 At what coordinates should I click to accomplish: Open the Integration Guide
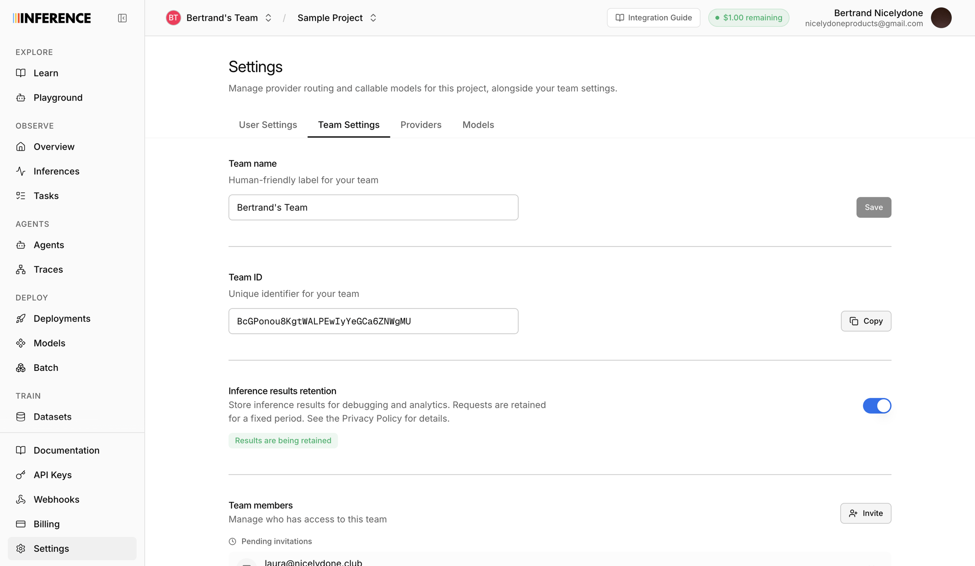pos(653,18)
